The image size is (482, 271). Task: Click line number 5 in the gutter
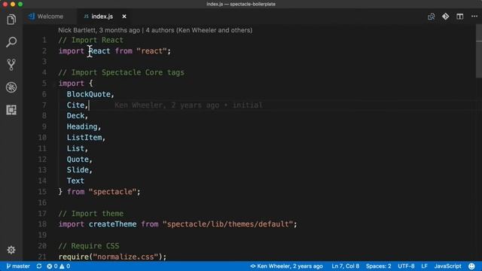[44, 84]
